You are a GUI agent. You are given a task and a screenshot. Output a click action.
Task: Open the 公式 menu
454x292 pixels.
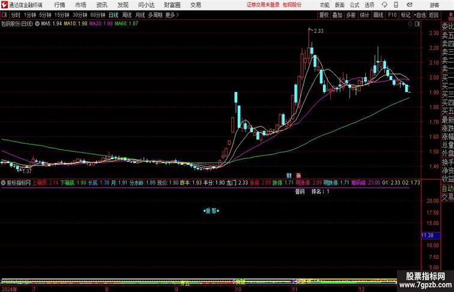(354, 5)
